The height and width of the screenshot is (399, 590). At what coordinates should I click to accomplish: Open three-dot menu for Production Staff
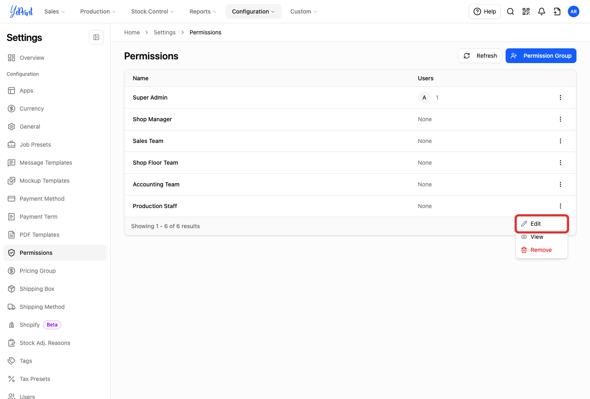coord(560,206)
